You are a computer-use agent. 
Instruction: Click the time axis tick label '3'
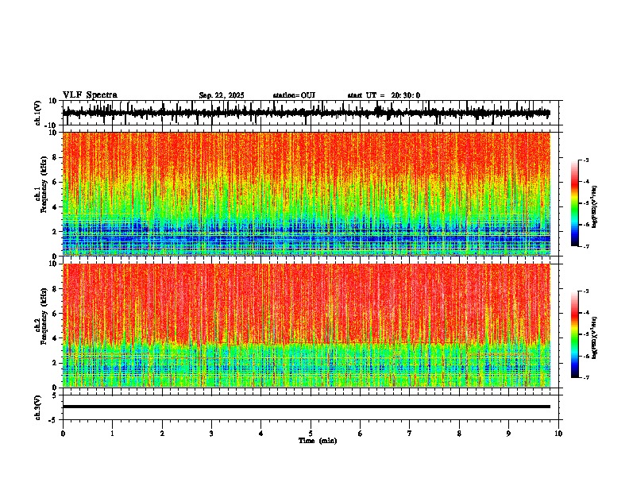(211, 434)
